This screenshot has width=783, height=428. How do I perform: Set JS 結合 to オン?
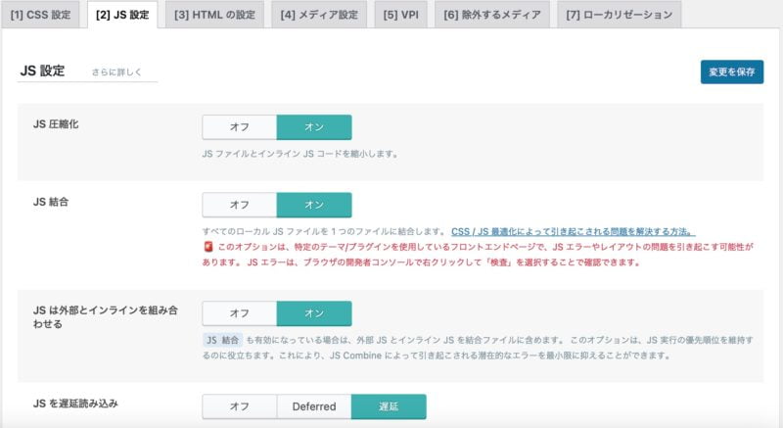pos(313,205)
